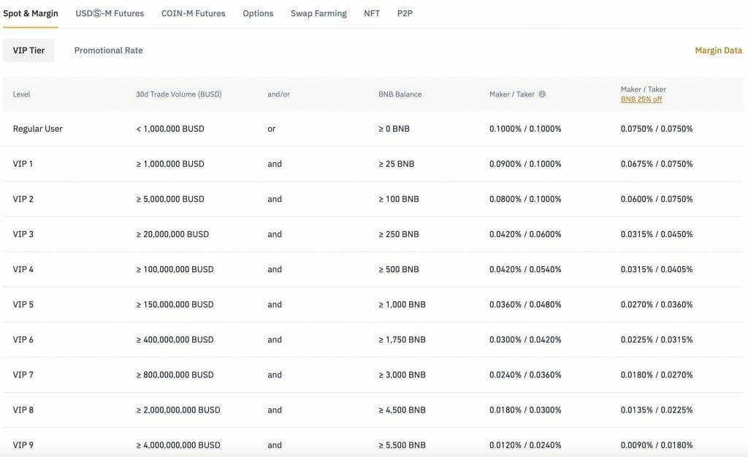Image resolution: width=748 pixels, height=457 pixels.
Task: Open the USDⓈ-M Futures tab
Action: [x=110, y=13]
